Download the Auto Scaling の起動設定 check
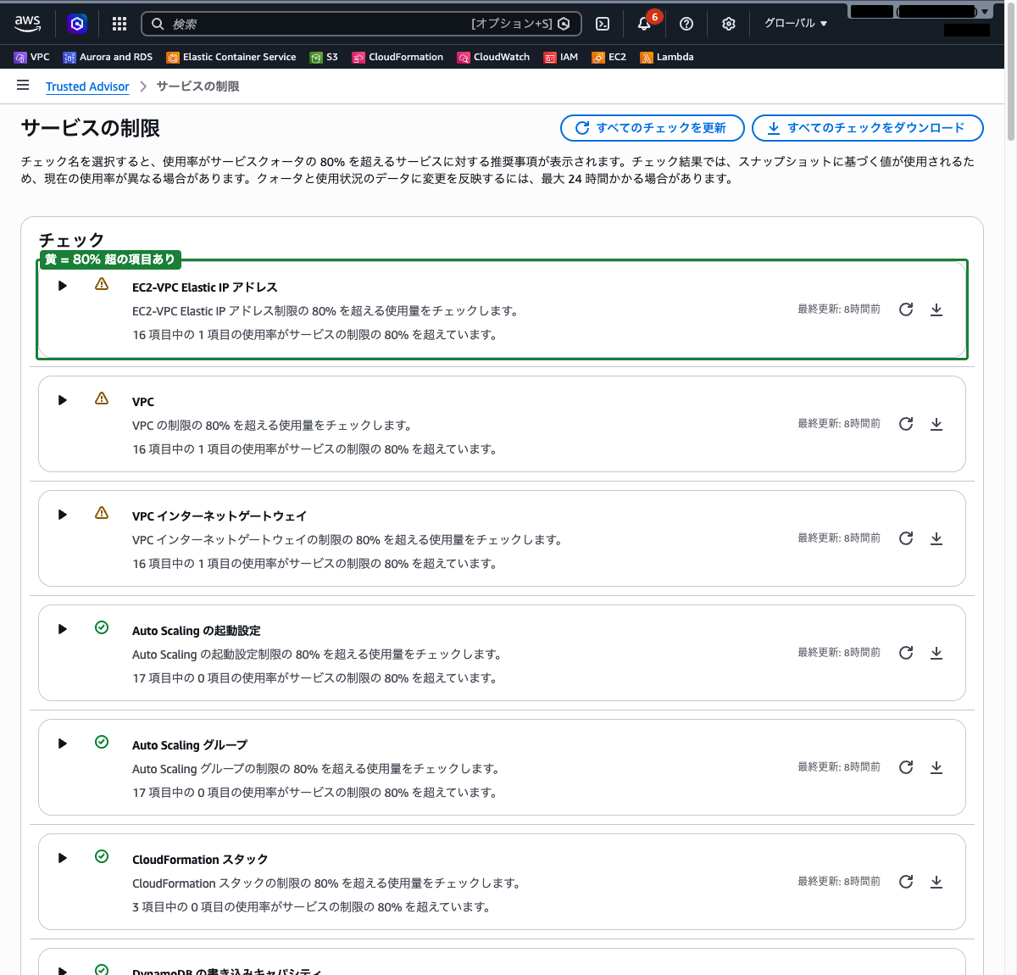Viewport: 1017px width, 975px height. [x=936, y=653]
